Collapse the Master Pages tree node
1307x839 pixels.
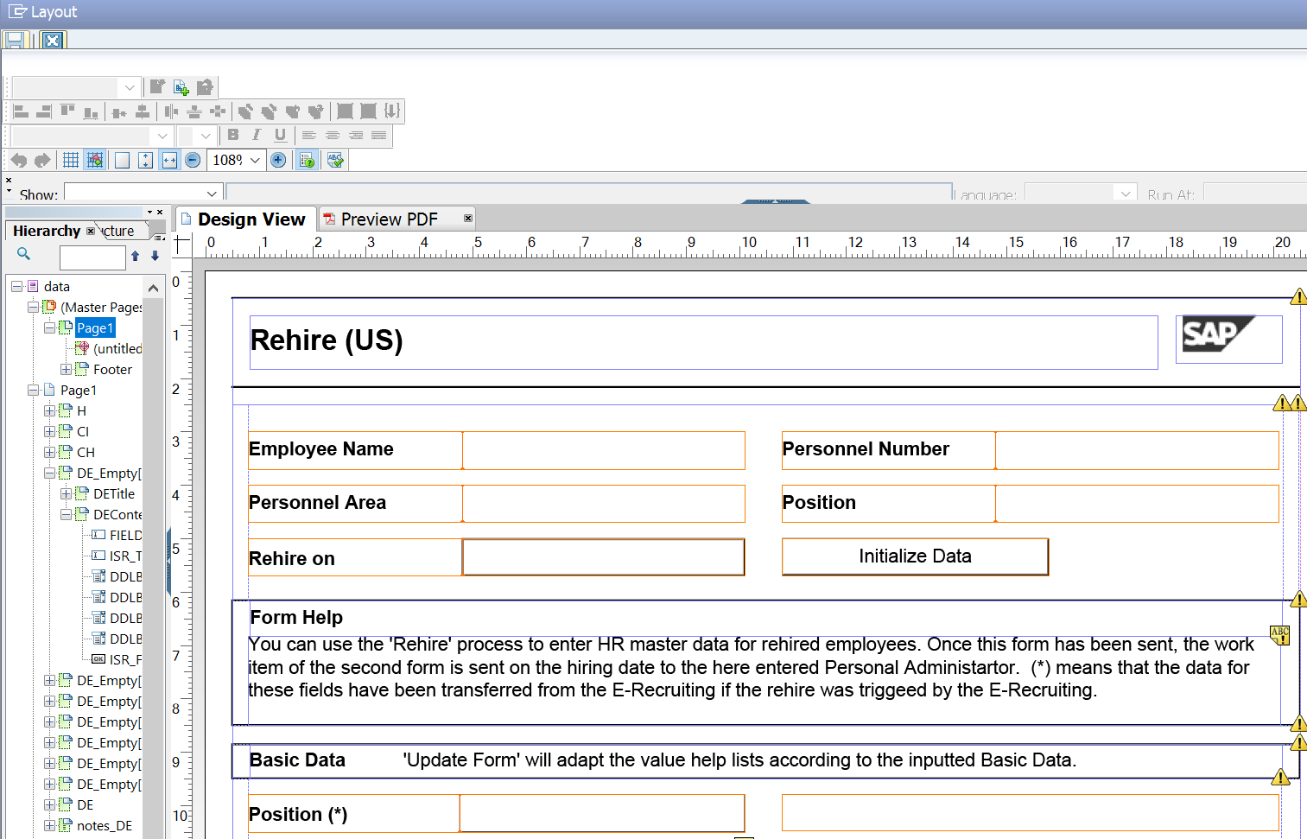pos(33,307)
